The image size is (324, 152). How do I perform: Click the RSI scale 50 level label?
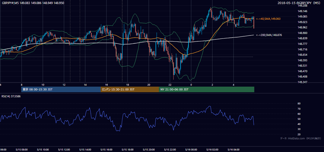[x=299, y=119]
